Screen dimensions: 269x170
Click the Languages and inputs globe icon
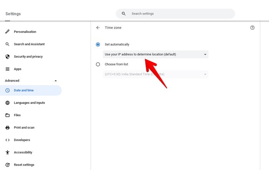pos(7,103)
